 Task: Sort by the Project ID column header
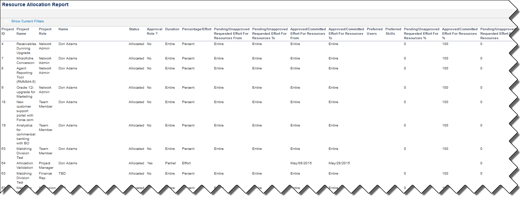(8, 31)
